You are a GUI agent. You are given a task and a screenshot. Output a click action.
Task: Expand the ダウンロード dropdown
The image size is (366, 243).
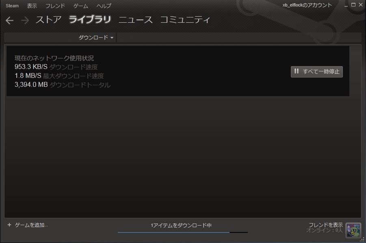pyautogui.click(x=96, y=38)
